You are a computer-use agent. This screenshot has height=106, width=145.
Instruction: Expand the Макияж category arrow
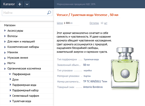coord(5,52)
